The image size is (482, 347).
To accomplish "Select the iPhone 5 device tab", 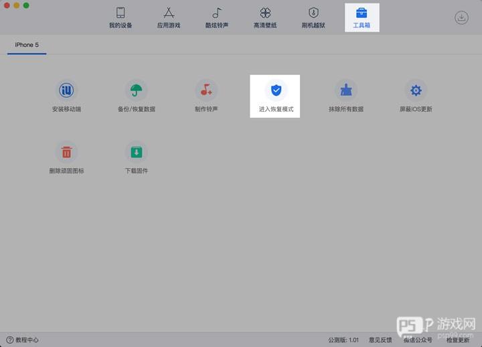I will pos(27,45).
